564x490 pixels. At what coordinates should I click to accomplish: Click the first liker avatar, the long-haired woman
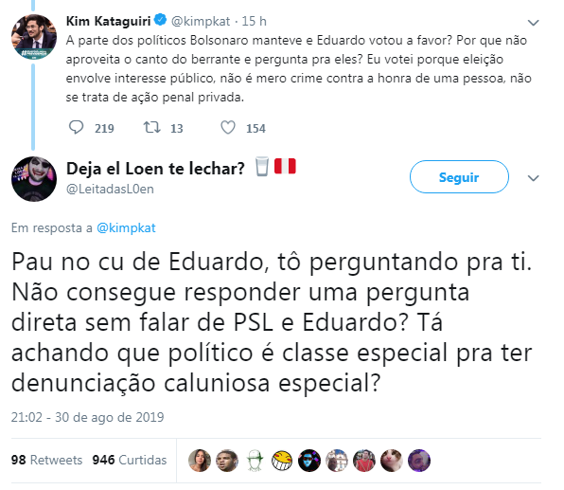200,461
